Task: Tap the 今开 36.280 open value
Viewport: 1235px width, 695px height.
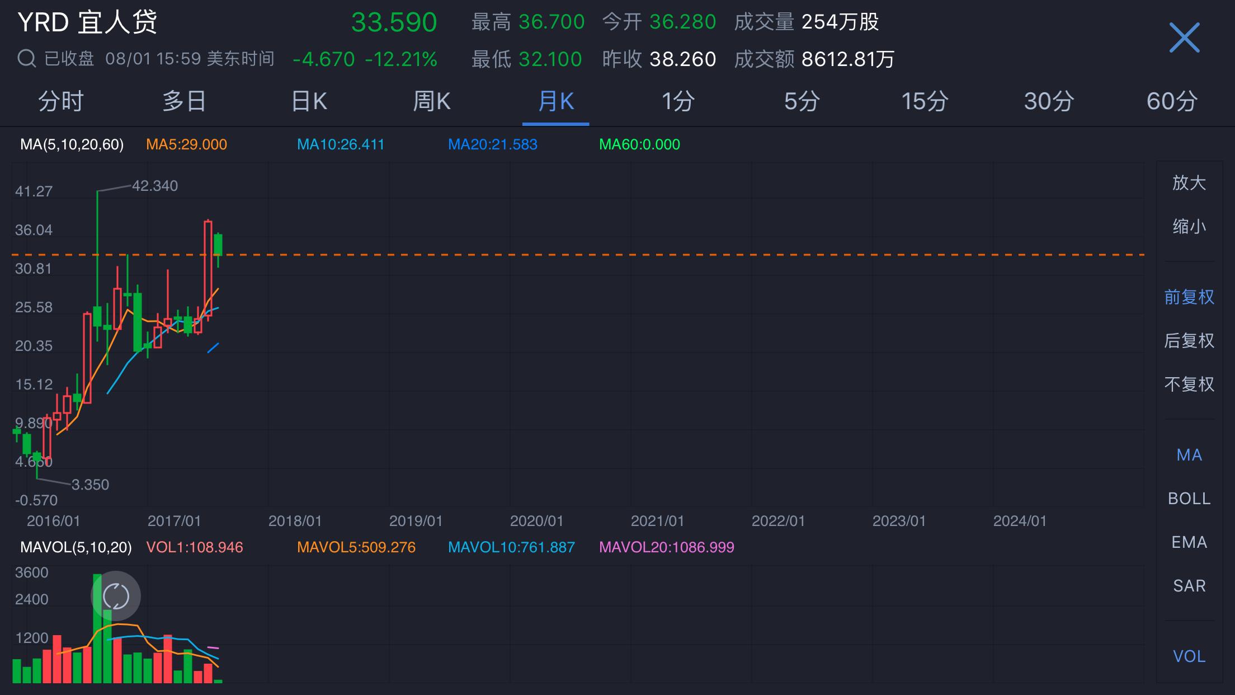Action: (659, 22)
